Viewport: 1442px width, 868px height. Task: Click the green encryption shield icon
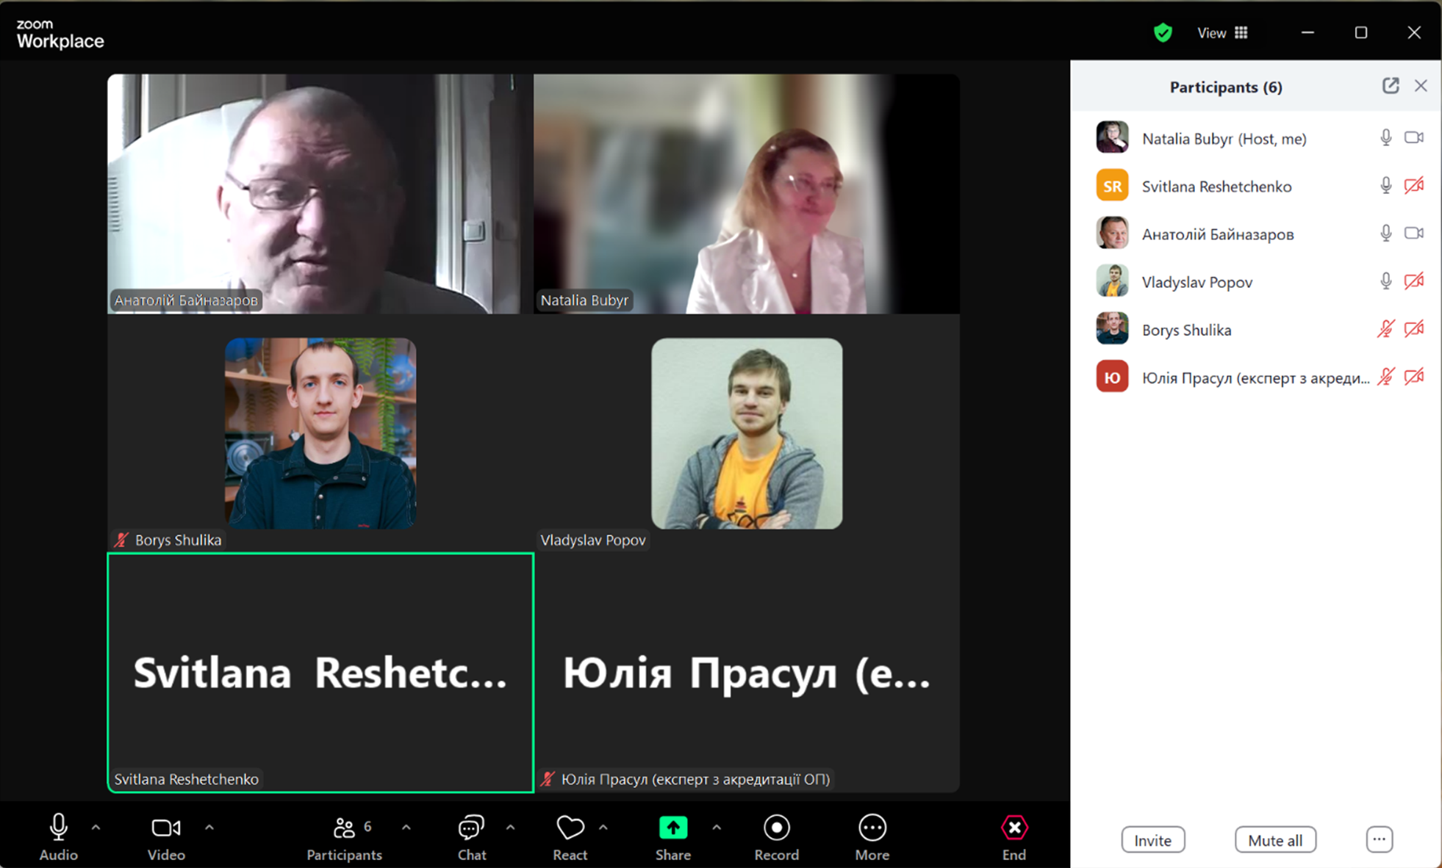point(1162,33)
